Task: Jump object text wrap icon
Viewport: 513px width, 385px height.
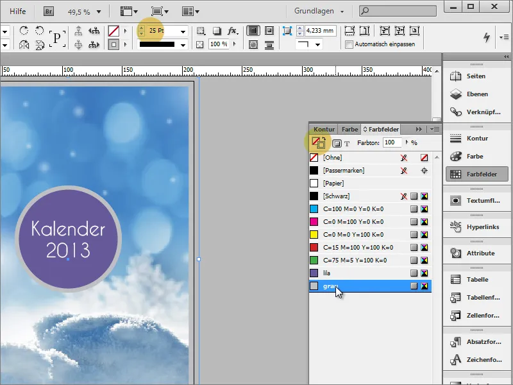Action: pos(269,44)
